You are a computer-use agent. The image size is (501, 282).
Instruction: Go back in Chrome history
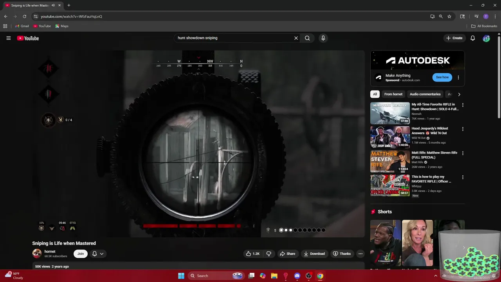[x=5, y=16]
